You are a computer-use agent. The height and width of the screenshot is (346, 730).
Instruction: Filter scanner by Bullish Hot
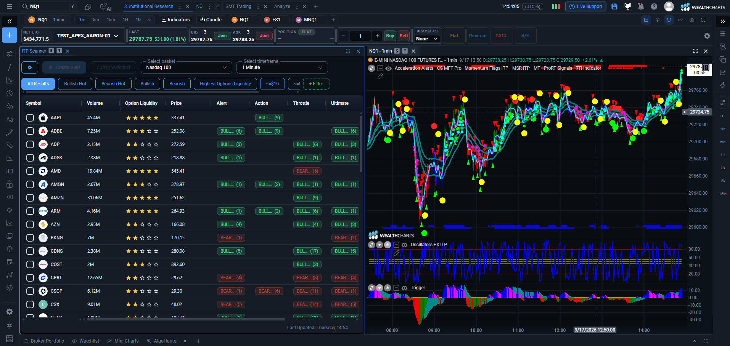pos(75,84)
